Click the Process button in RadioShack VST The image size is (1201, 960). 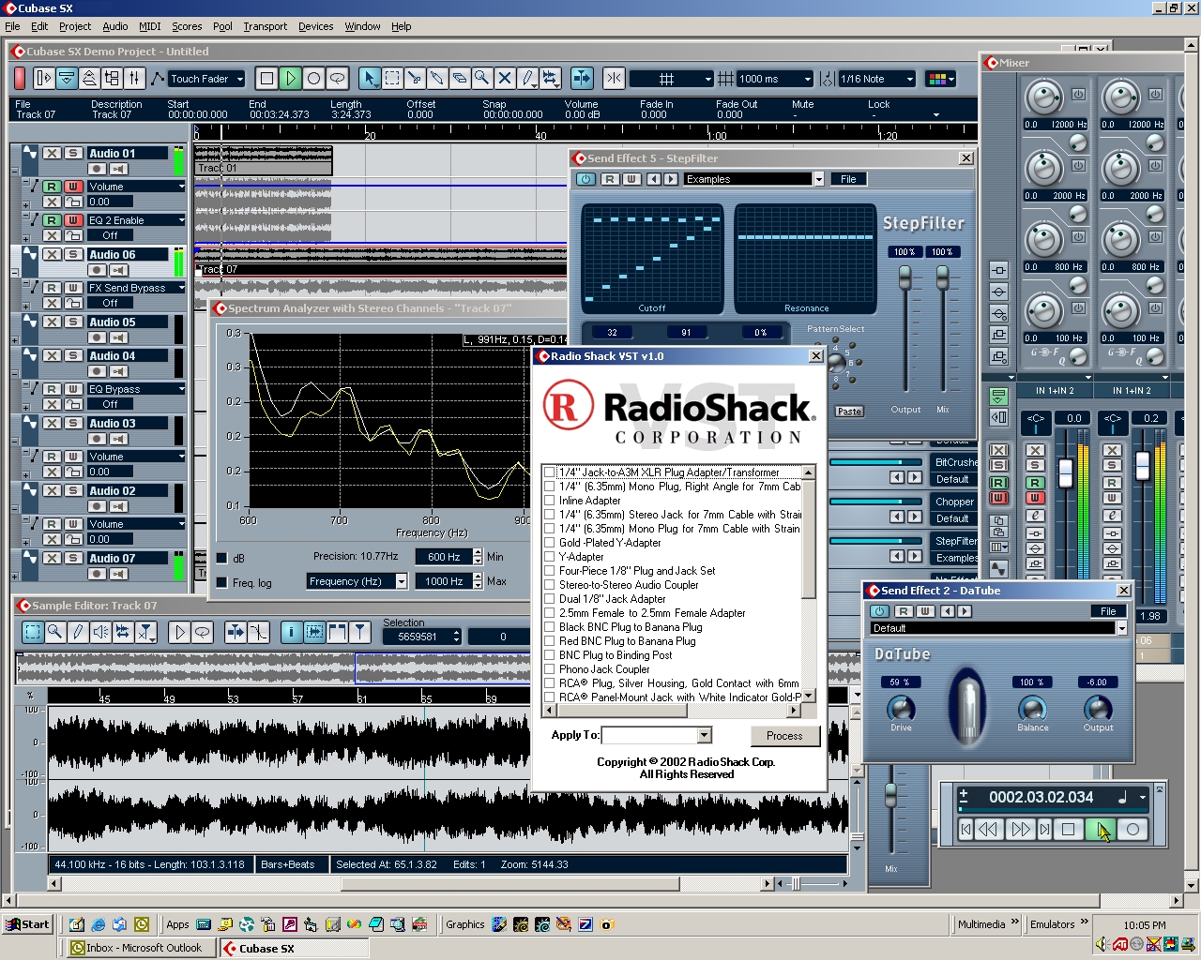(784, 735)
